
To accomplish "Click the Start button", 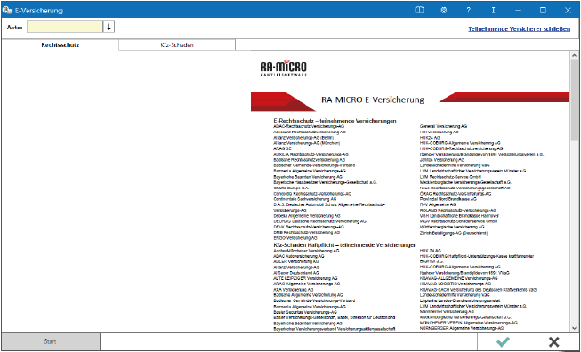I will tap(51, 341).
